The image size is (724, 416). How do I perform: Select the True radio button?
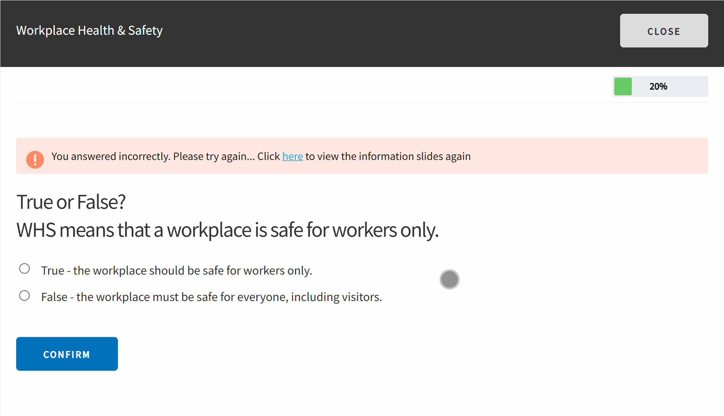click(x=24, y=269)
